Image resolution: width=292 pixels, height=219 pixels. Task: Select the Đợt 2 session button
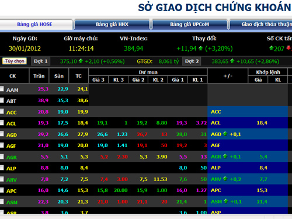pyautogui.click(x=192, y=61)
